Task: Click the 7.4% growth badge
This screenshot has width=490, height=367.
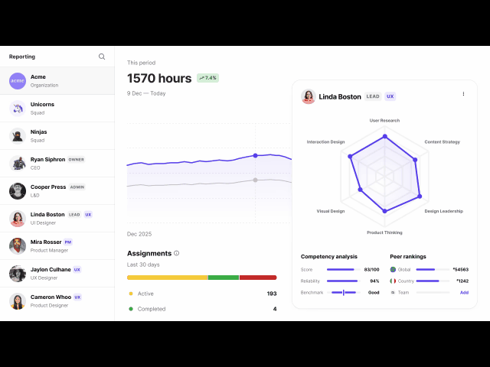Action: coord(207,78)
